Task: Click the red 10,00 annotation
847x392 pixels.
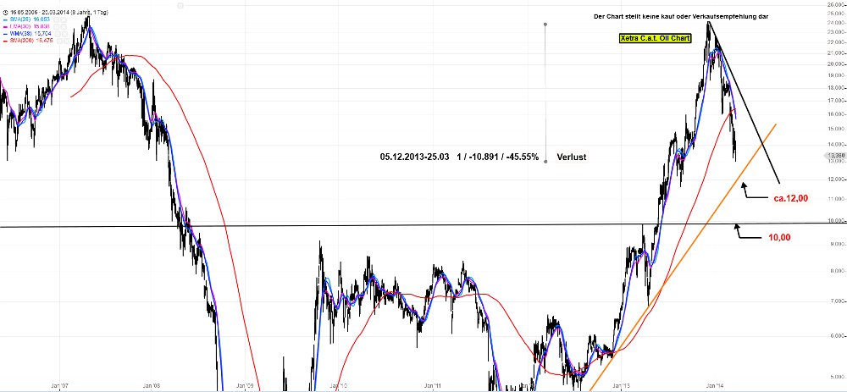Action: (779, 237)
